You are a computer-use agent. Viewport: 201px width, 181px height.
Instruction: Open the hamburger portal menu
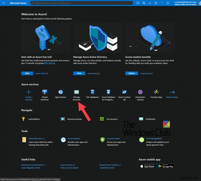3,3
